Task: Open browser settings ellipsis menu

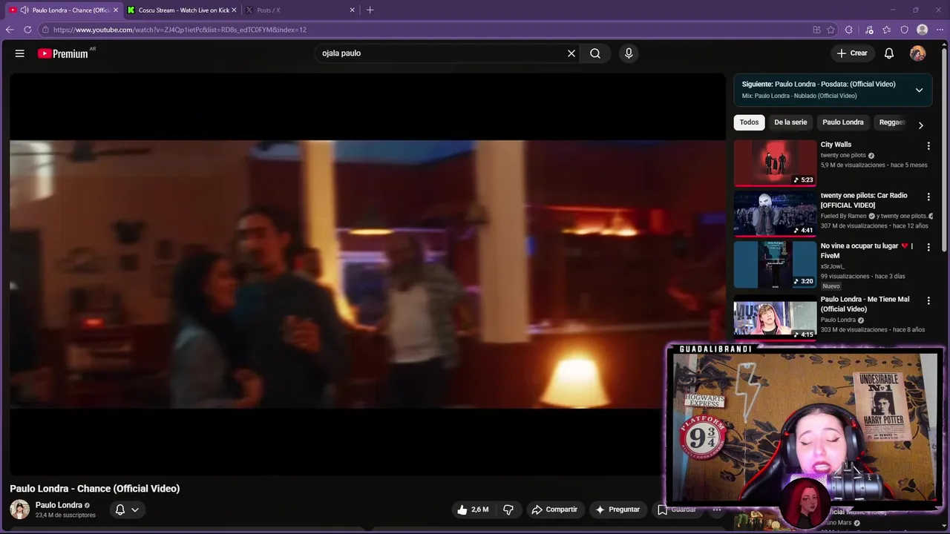Action: [940, 30]
